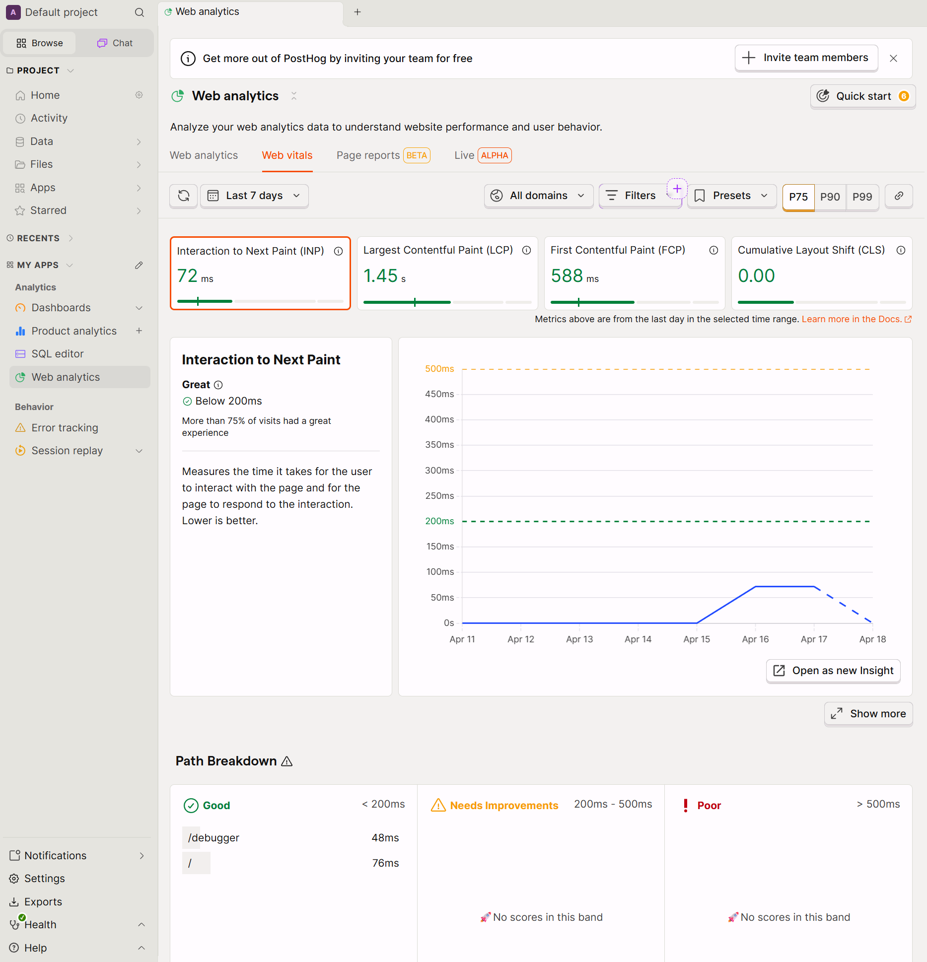Open the SQL editor from the sidebar
This screenshot has height=962, width=927.
pos(58,353)
